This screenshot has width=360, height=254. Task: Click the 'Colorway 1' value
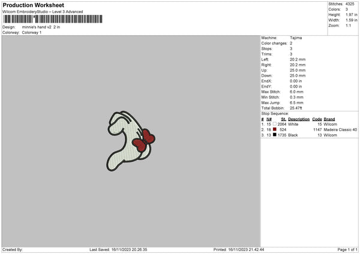coord(32,32)
